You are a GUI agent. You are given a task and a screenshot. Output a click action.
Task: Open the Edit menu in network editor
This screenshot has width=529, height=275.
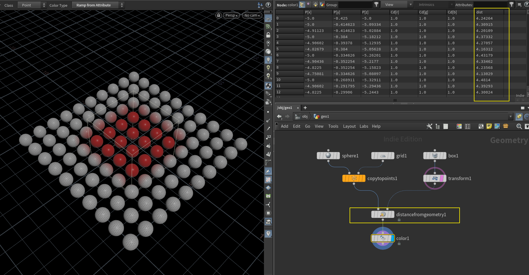(297, 126)
